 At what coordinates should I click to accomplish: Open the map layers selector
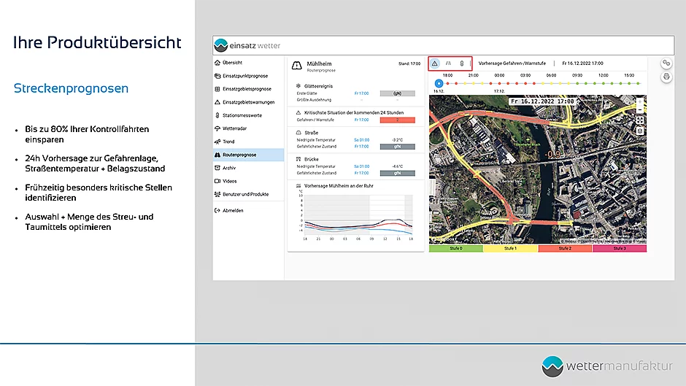coord(639,131)
